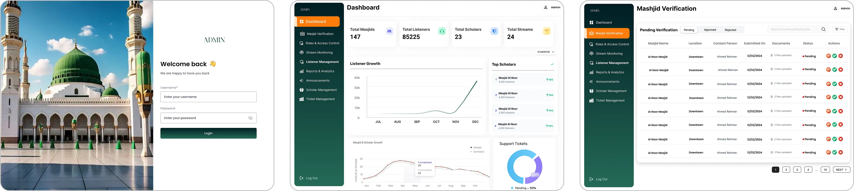Toggle password visibility eye icon on login screen

(251, 118)
